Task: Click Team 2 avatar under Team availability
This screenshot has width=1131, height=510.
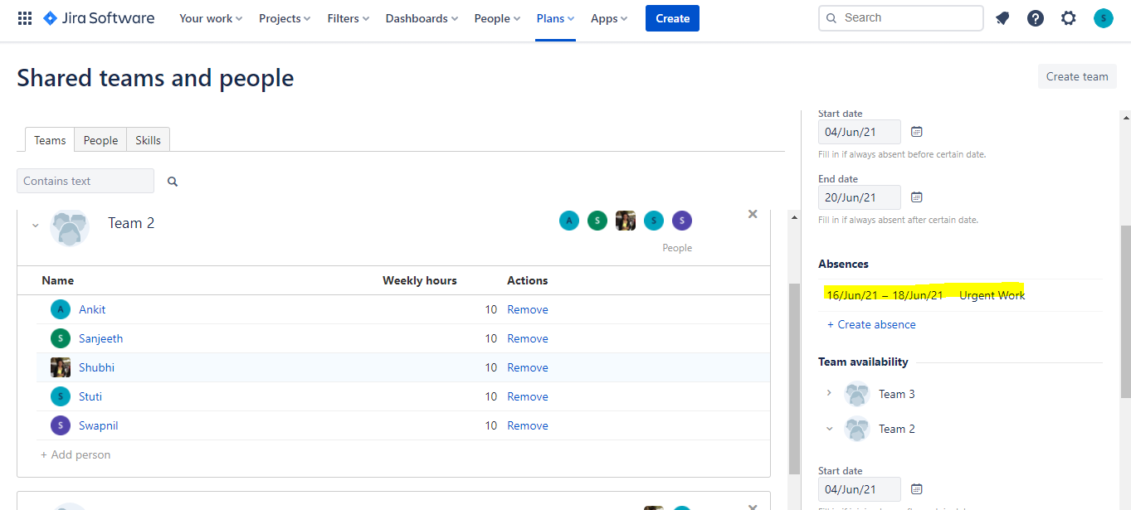Action: 857,429
